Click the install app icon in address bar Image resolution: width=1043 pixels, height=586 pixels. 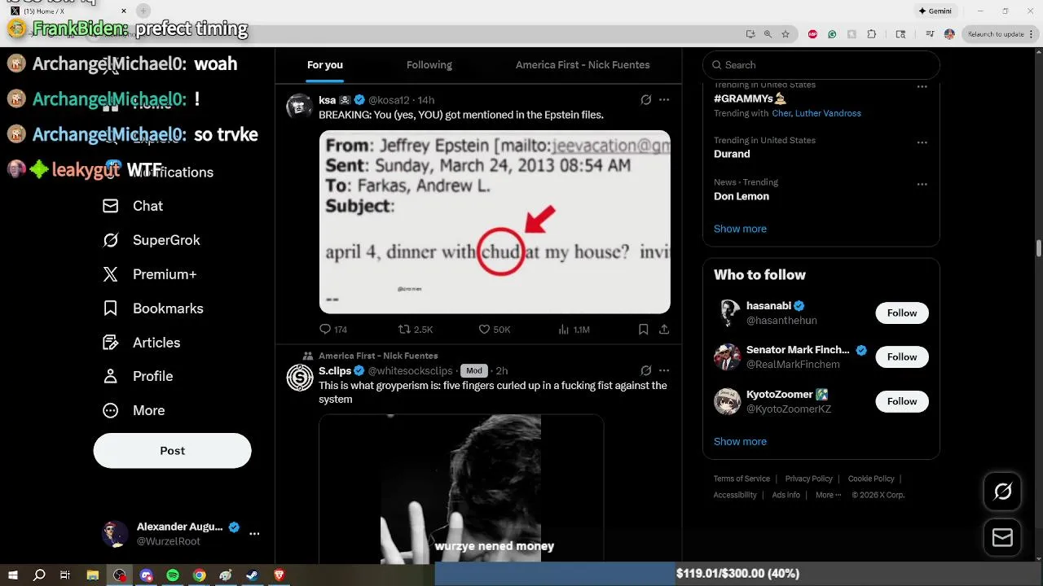(x=750, y=34)
